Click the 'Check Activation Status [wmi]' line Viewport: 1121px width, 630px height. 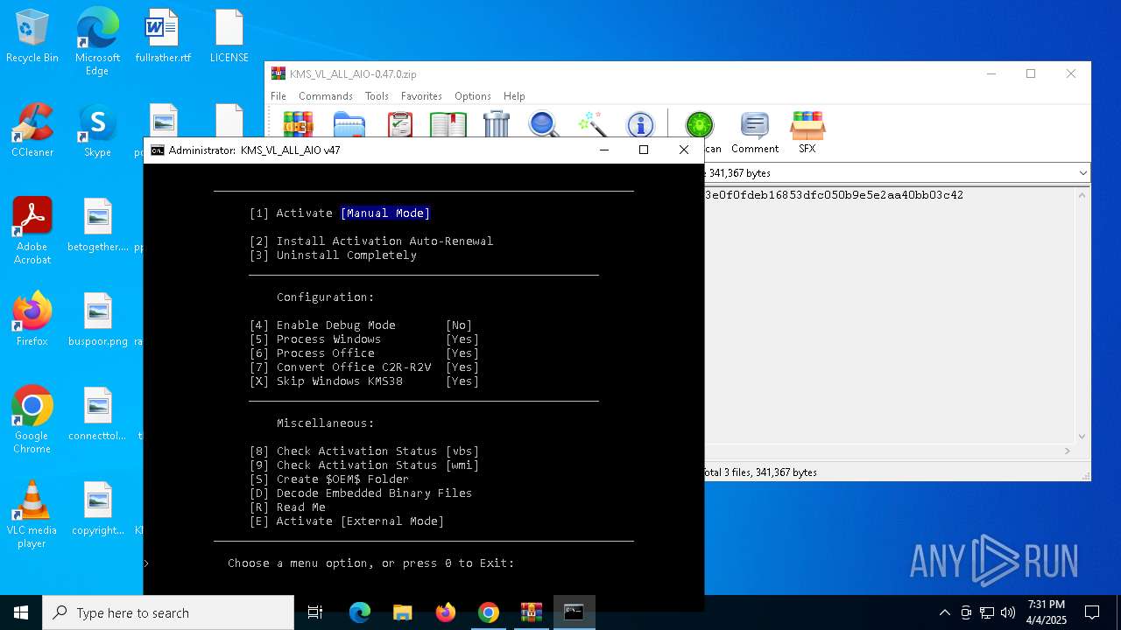(364, 465)
